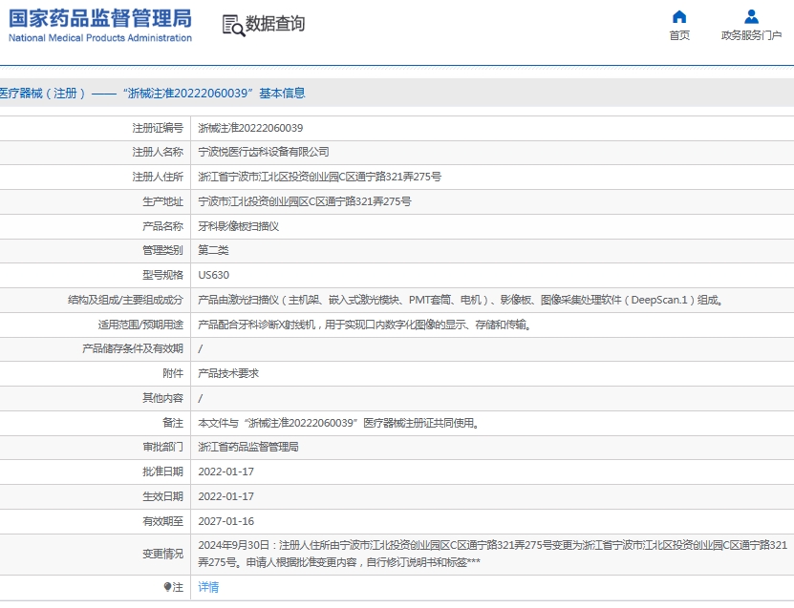Select model value US630
Viewport: 794px width, 608px height.
(x=214, y=275)
